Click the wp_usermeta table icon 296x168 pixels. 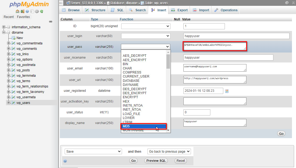13,97
